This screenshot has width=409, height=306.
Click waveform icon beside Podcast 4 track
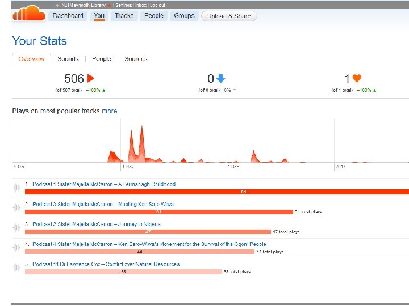pyautogui.click(x=16, y=247)
